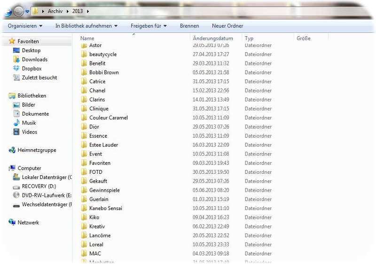This screenshot has height=264, width=376.
Task: Click the Favoriten star icon in sidebar
Action: pyautogui.click(x=12, y=41)
